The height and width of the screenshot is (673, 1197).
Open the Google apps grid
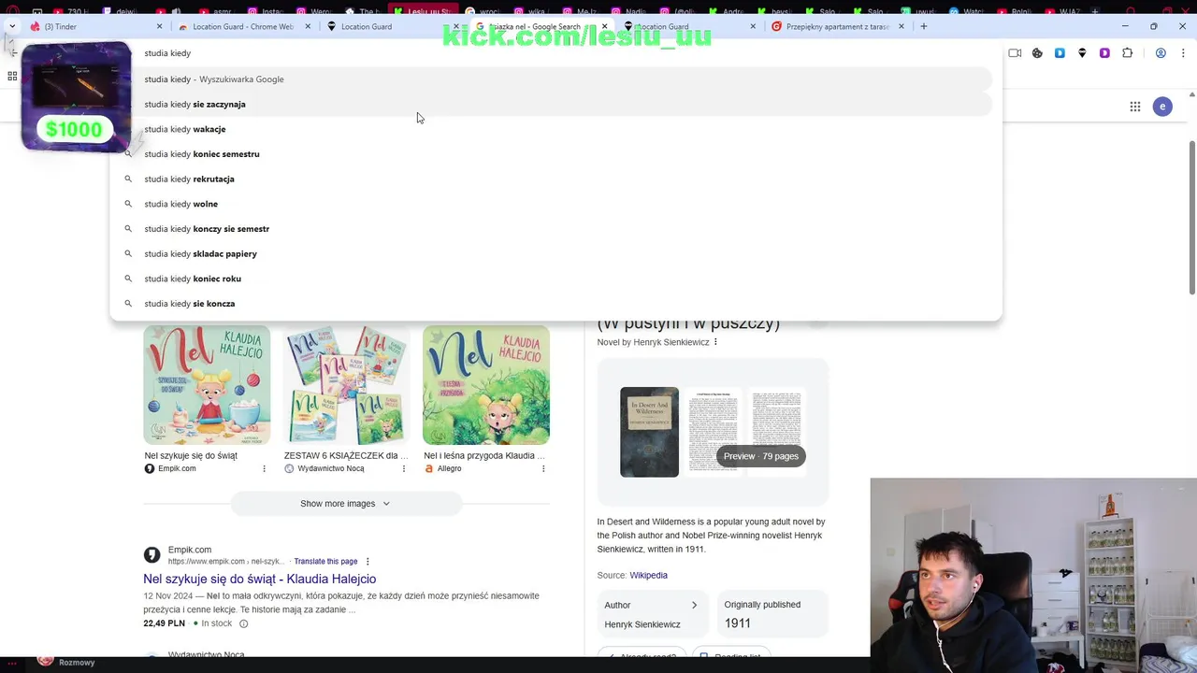coord(1134,107)
